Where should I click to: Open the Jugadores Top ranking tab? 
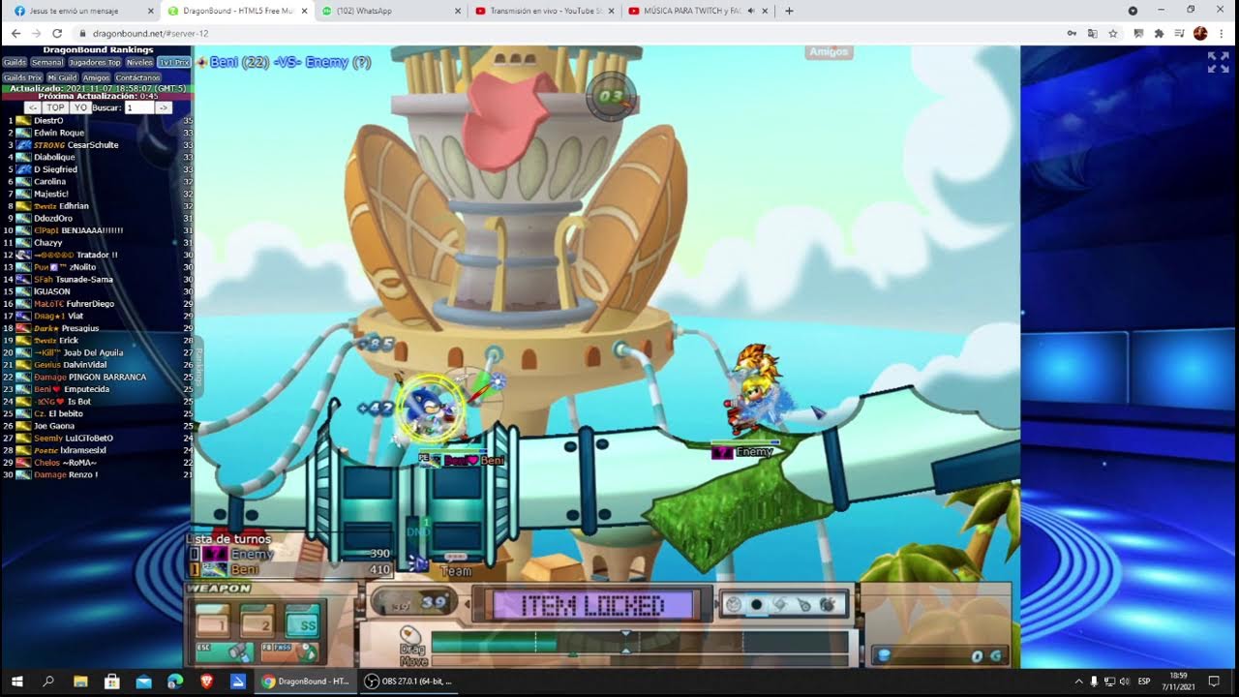click(x=95, y=62)
